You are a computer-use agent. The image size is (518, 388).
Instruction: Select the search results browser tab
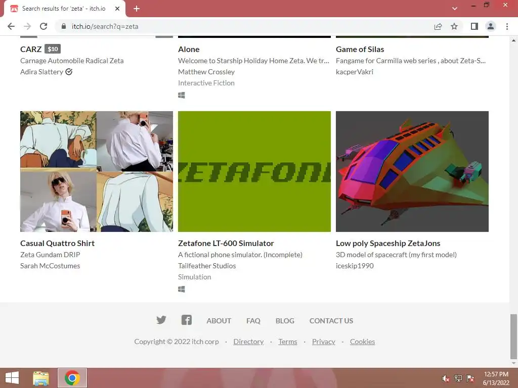coord(64,9)
